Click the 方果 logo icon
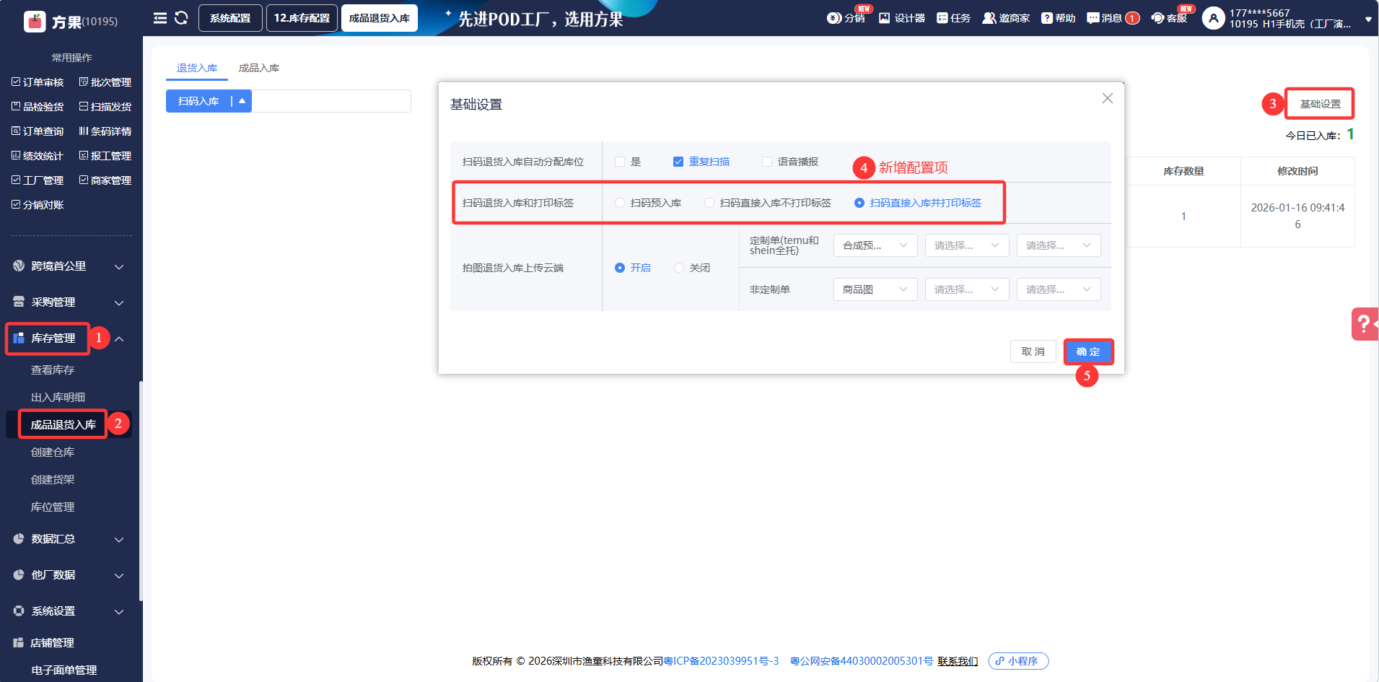Image resolution: width=1379 pixels, height=682 pixels. tap(35, 22)
